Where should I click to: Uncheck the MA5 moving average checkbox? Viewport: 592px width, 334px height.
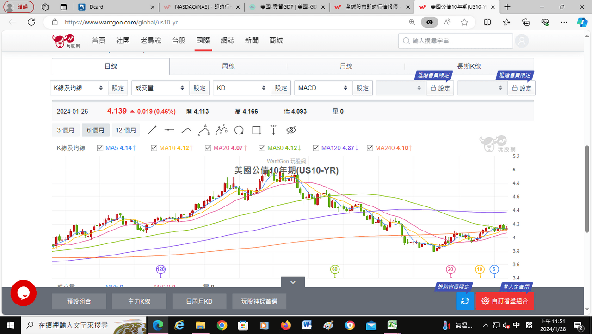100,148
